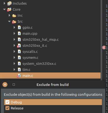This screenshot has width=108, height=113.
Task: Select syscalls.c in the project tree
Action: [30, 52]
